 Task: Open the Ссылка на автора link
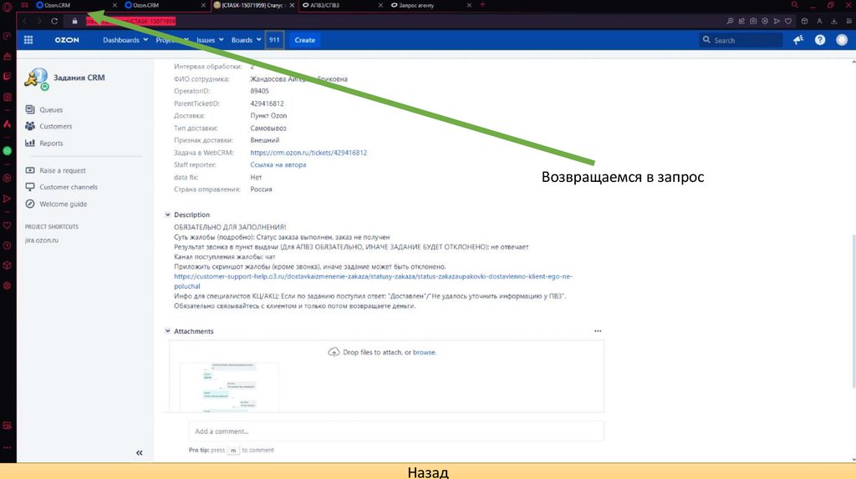tap(278, 164)
